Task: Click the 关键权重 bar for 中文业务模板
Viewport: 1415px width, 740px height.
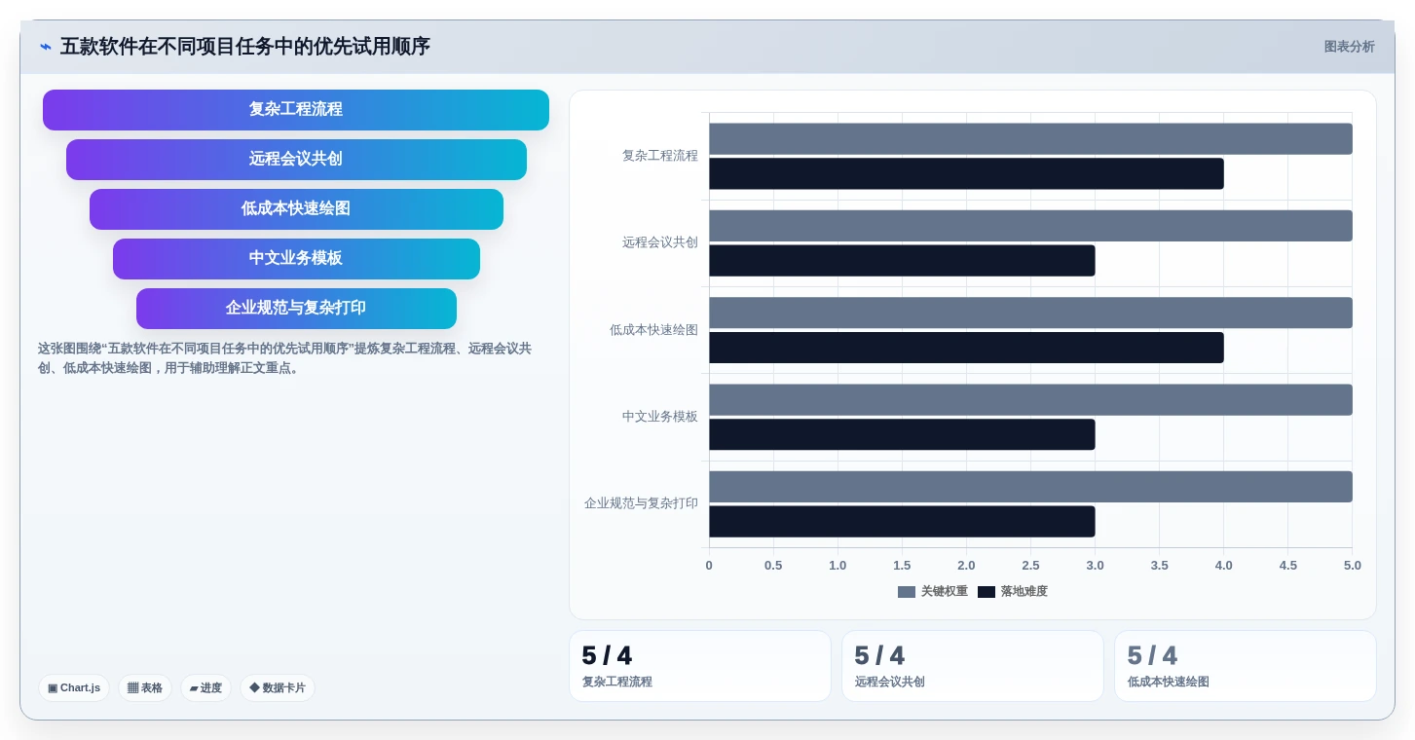Action: 1030,399
